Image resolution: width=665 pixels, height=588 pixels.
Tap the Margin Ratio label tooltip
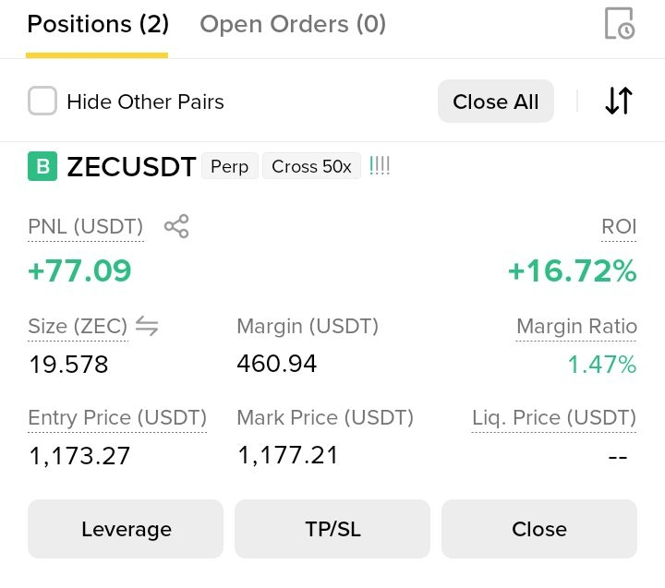click(576, 327)
